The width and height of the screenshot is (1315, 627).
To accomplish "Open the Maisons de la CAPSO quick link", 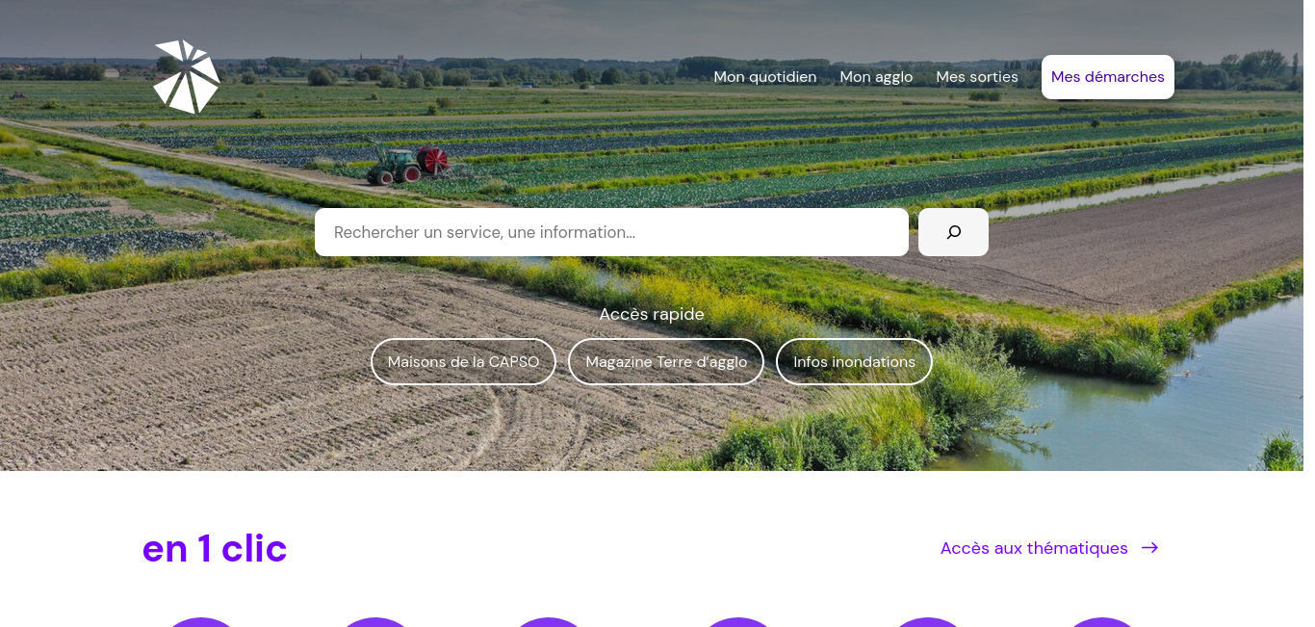I will (463, 362).
